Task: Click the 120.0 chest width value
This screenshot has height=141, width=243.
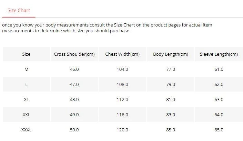Action: tap(122, 130)
